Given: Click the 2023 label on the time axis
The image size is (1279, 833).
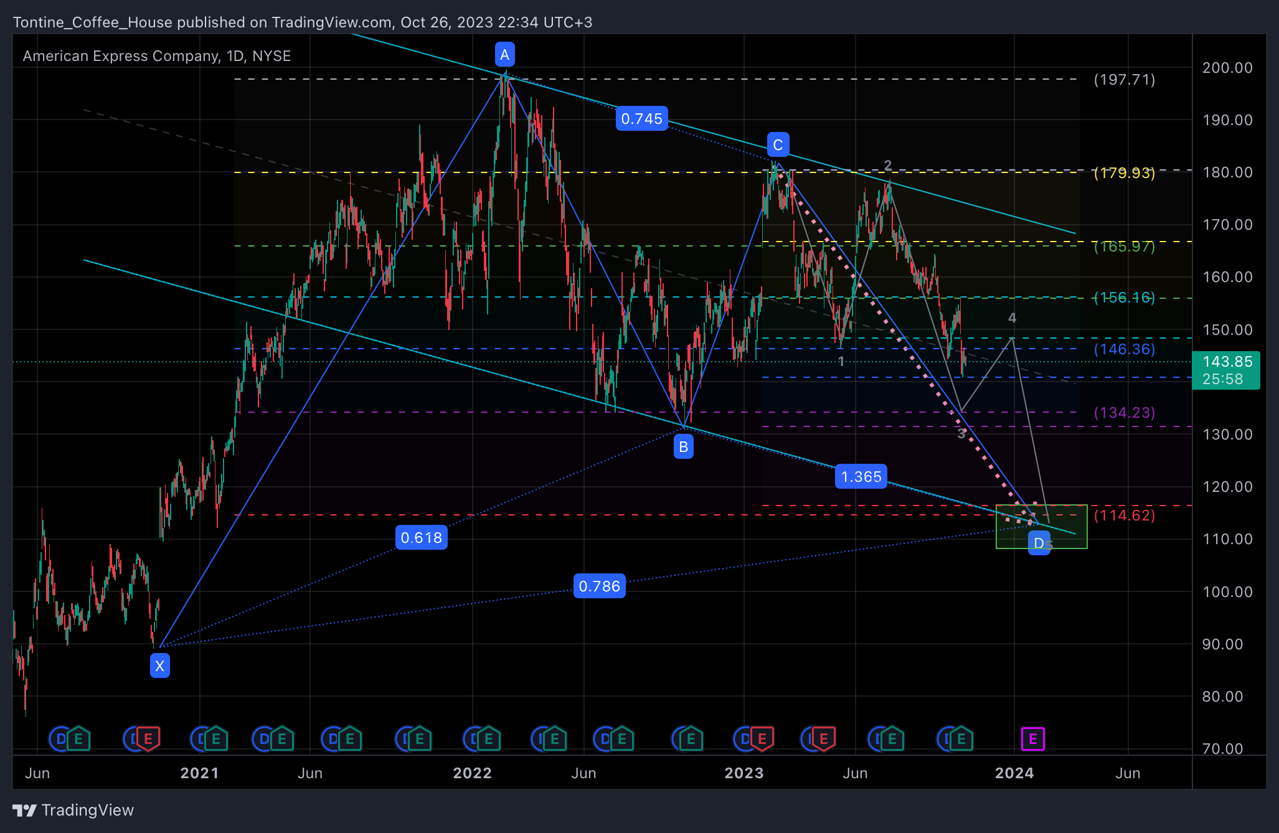Looking at the screenshot, I should (744, 773).
